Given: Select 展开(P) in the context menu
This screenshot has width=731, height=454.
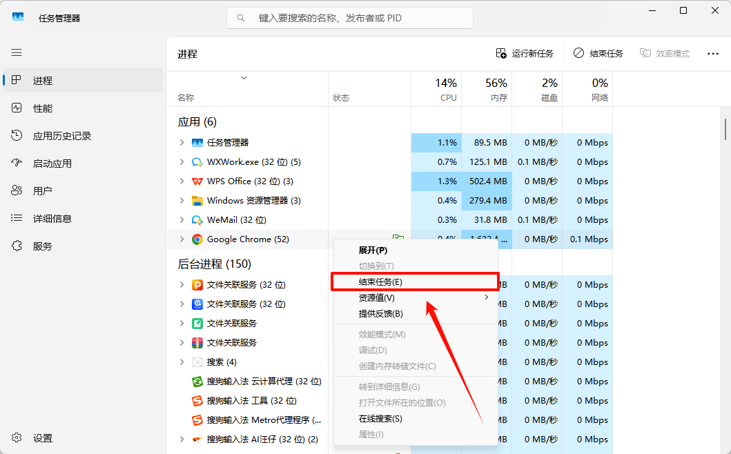Looking at the screenshot, I should point(414,250).
